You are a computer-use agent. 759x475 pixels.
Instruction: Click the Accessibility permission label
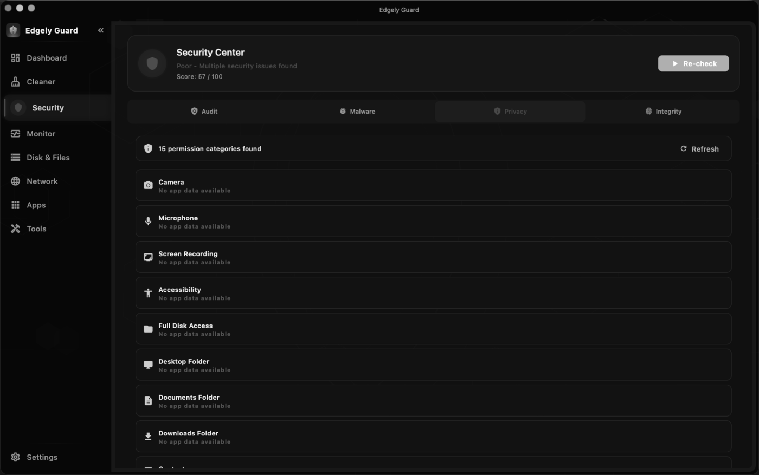click(179, 290)
